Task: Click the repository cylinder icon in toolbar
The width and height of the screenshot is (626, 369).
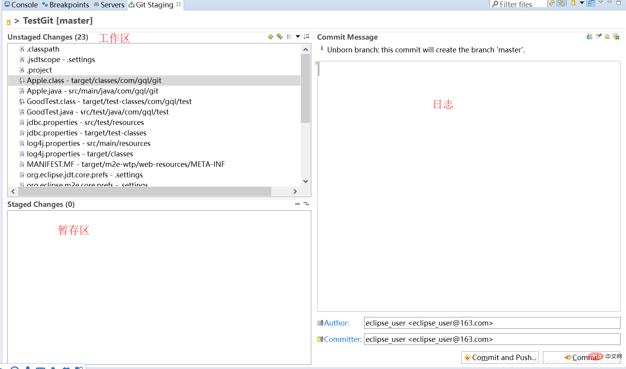Action: (573, 3)
